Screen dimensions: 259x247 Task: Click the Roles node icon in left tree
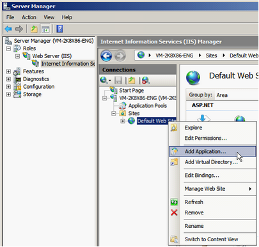(x=17, y=49)
